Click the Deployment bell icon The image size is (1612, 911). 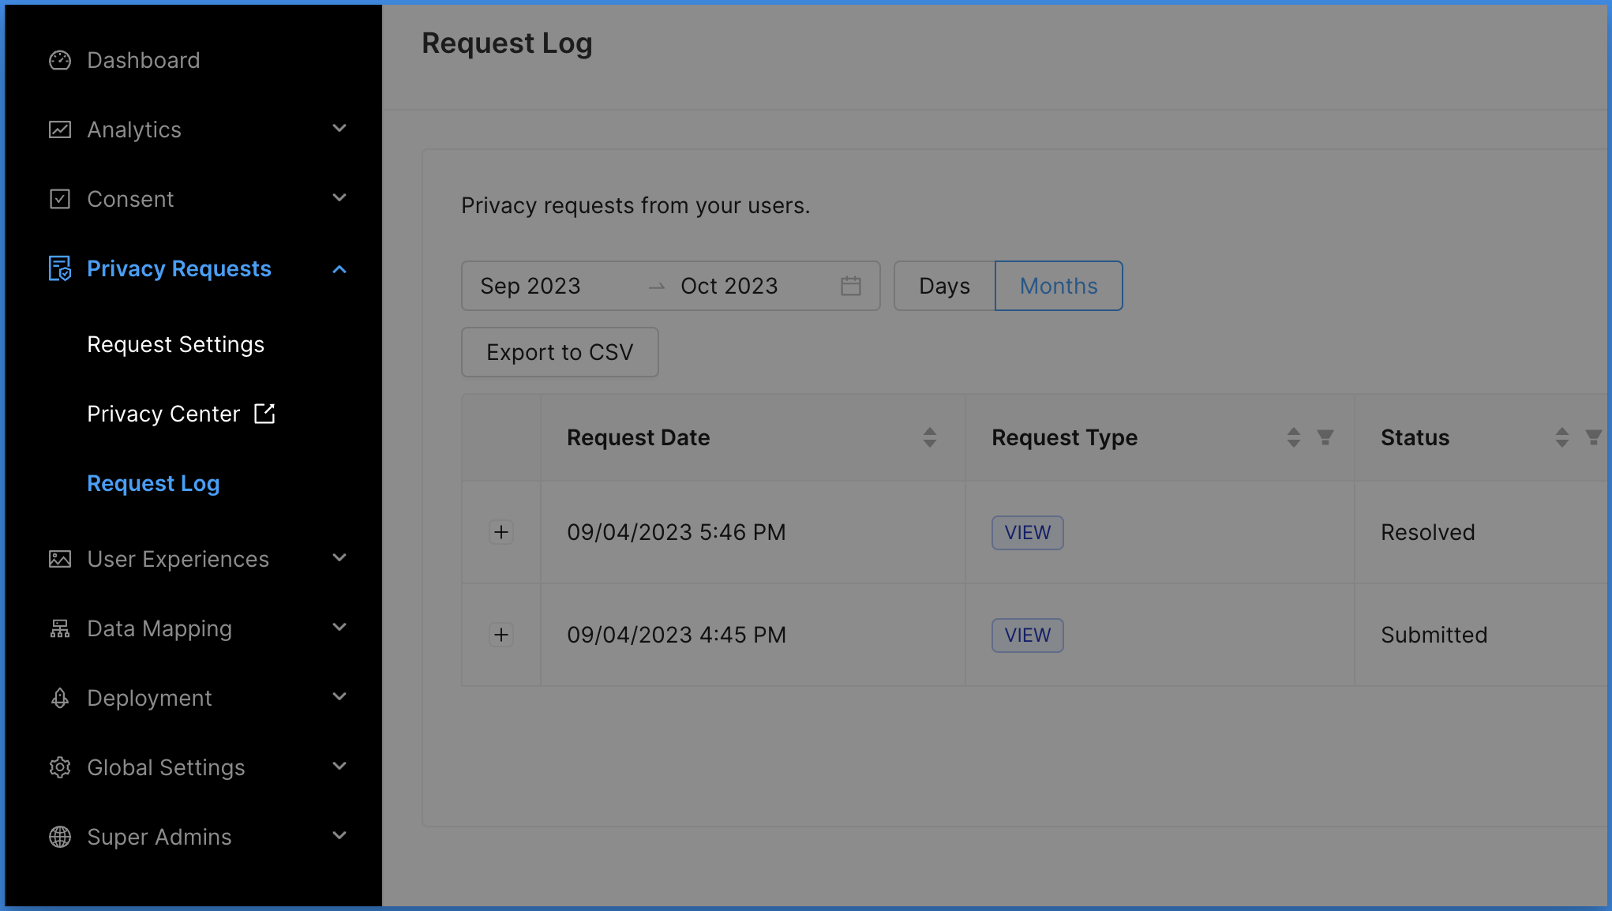[x=60, y=697]
